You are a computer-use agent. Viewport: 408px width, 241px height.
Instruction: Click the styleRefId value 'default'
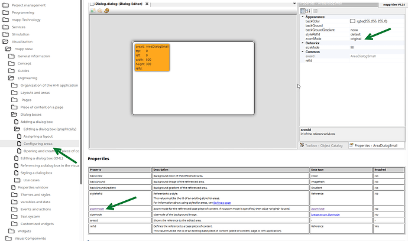355,34
